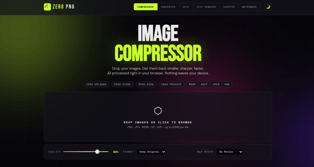The height and width of the screenshot is (167, 314).
Task: Navigate to the Watermark tab
Action: coord(249,7)
